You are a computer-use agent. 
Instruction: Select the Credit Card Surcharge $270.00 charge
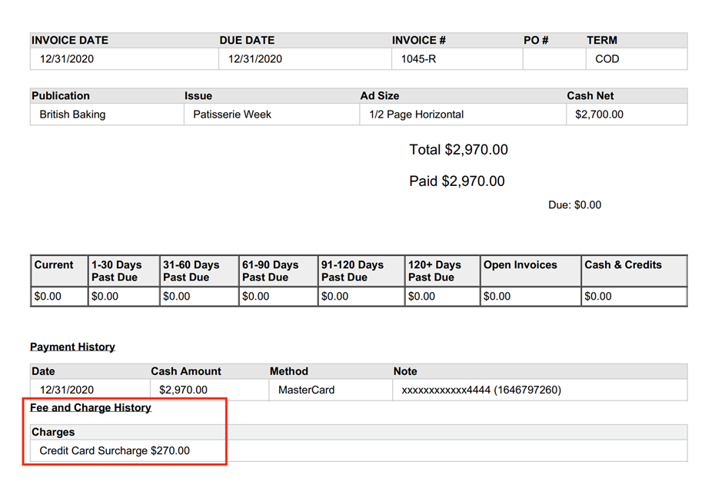tap(114, 450)
